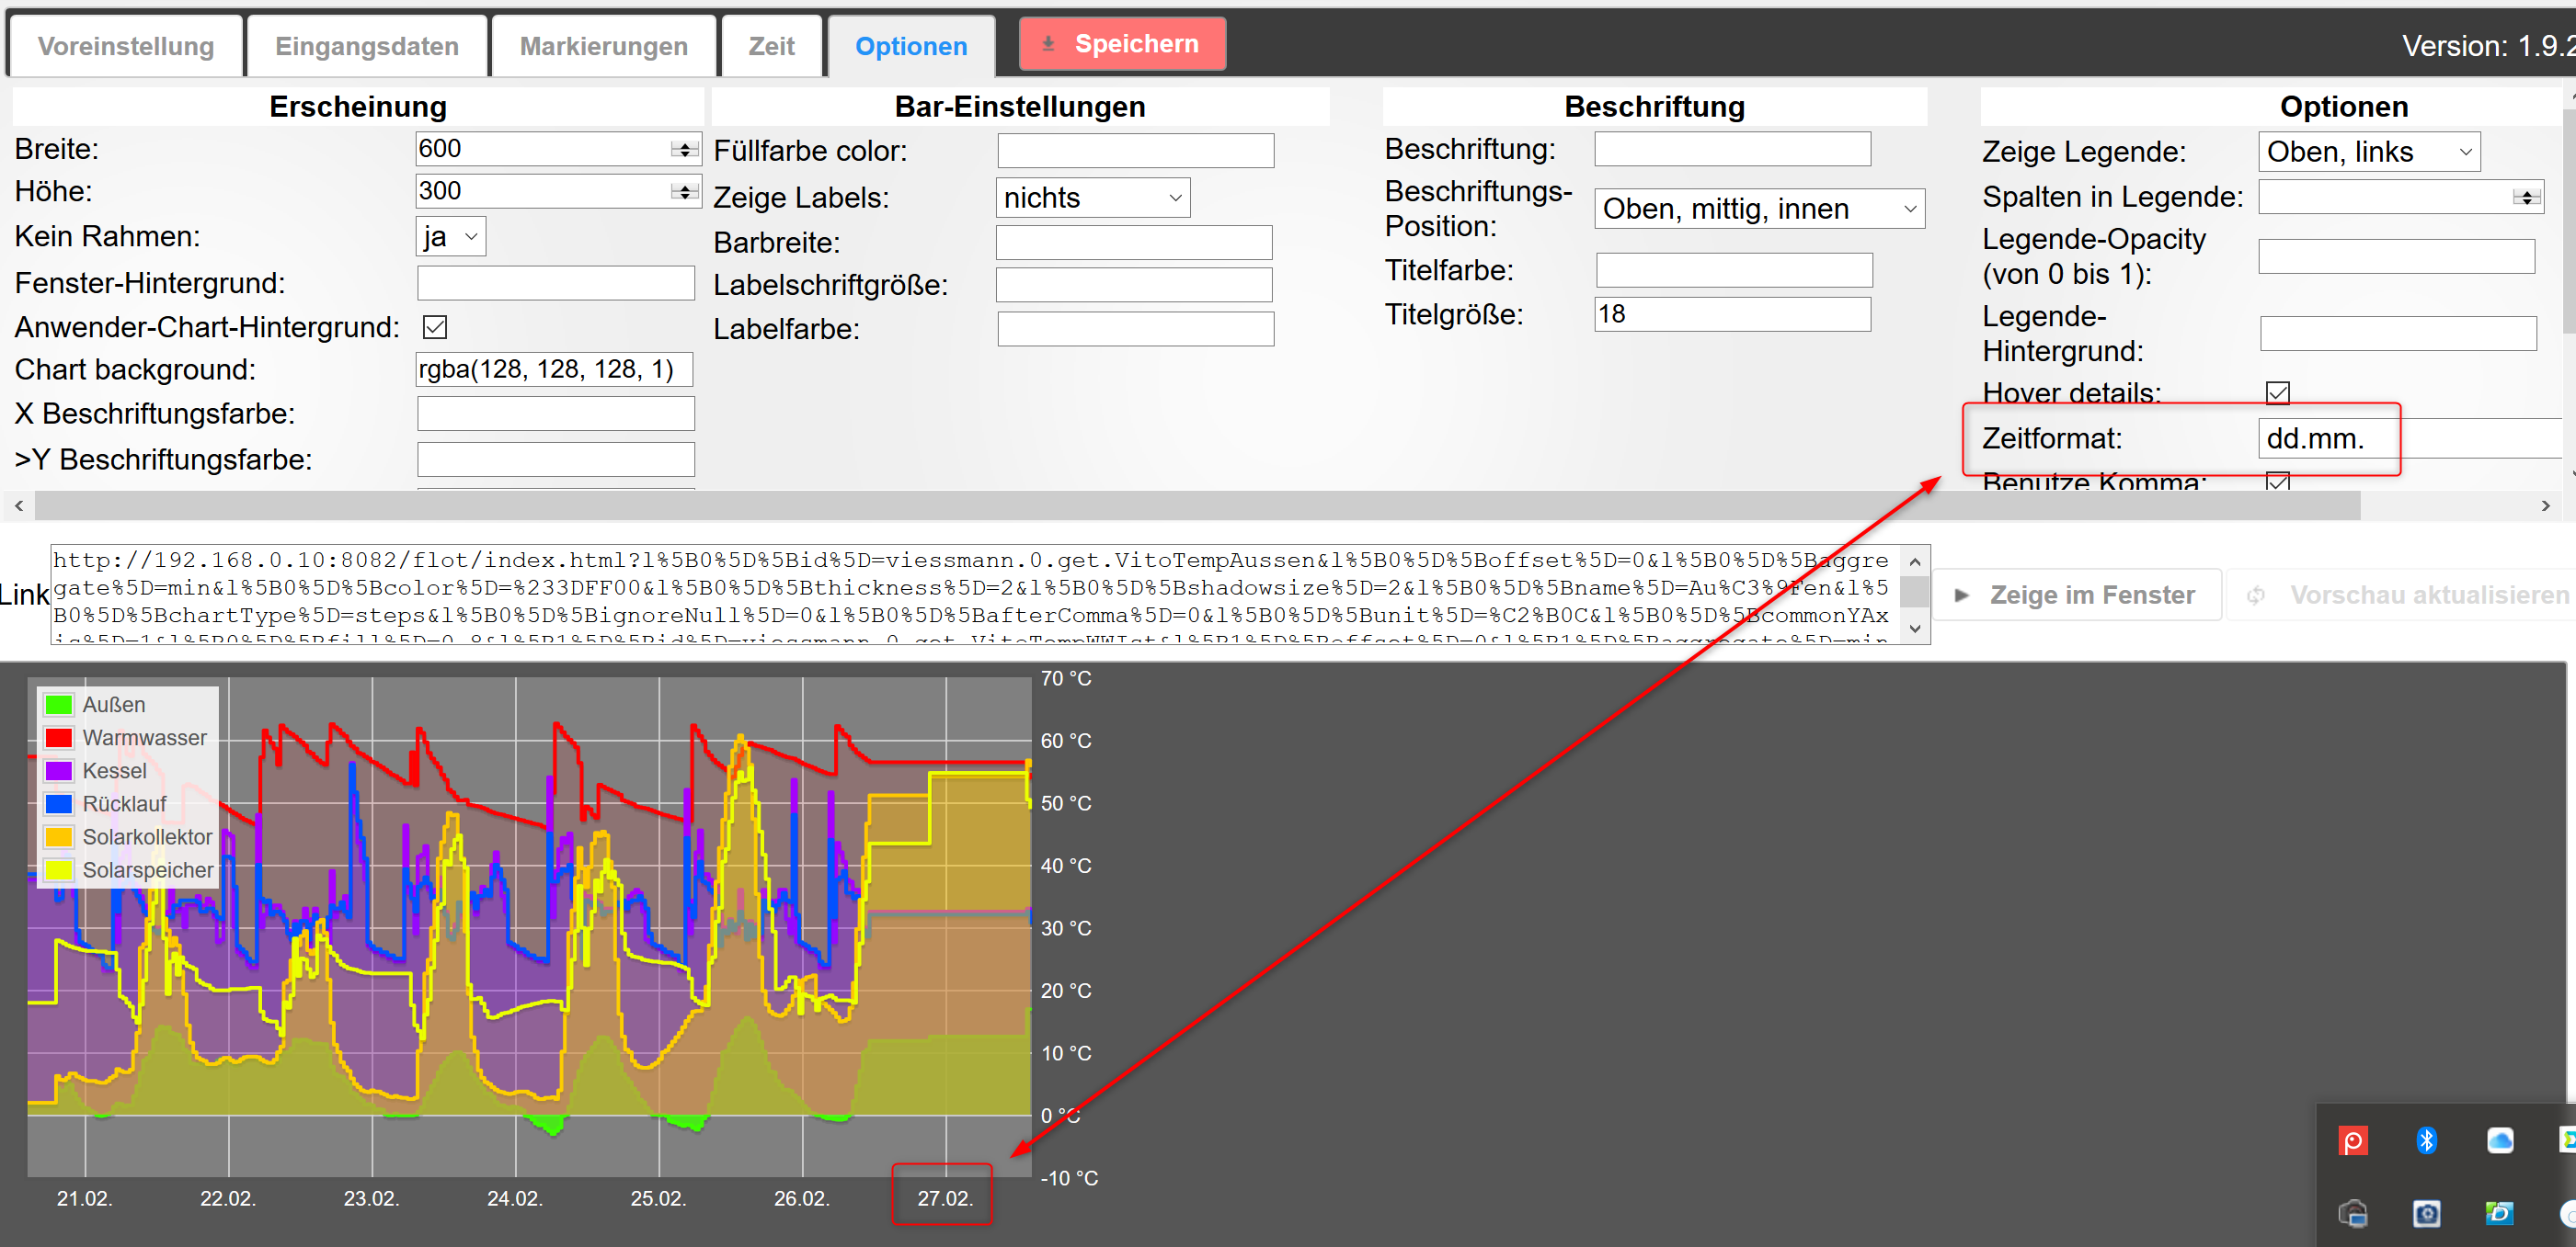Screen dimensions: 2576x1247
Task: Open the iCloud tray icon
Action: 2499,1140
